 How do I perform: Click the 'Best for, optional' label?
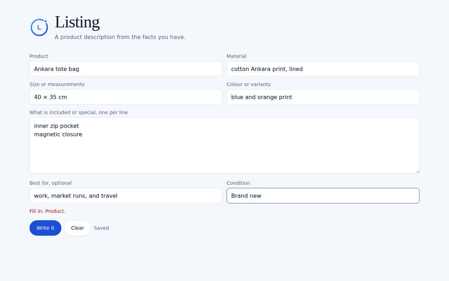51,183
